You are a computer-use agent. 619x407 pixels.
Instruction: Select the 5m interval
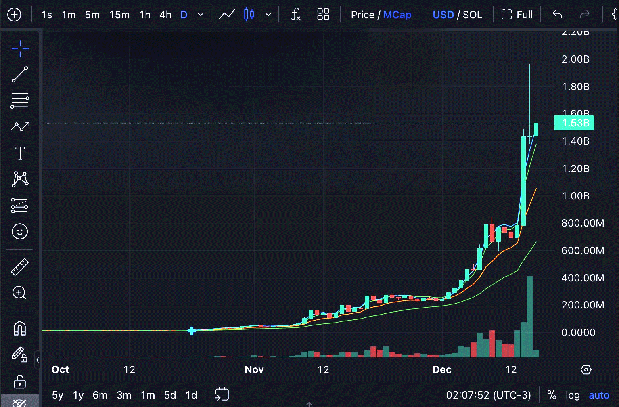(92, 15)
